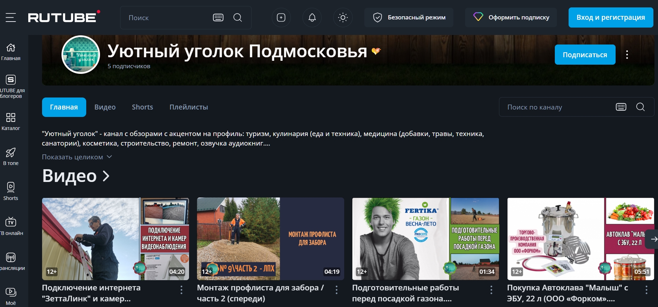658x307 pixels.
Task: Open Каталог in the left sidebar
Action: tap(11, 121)
